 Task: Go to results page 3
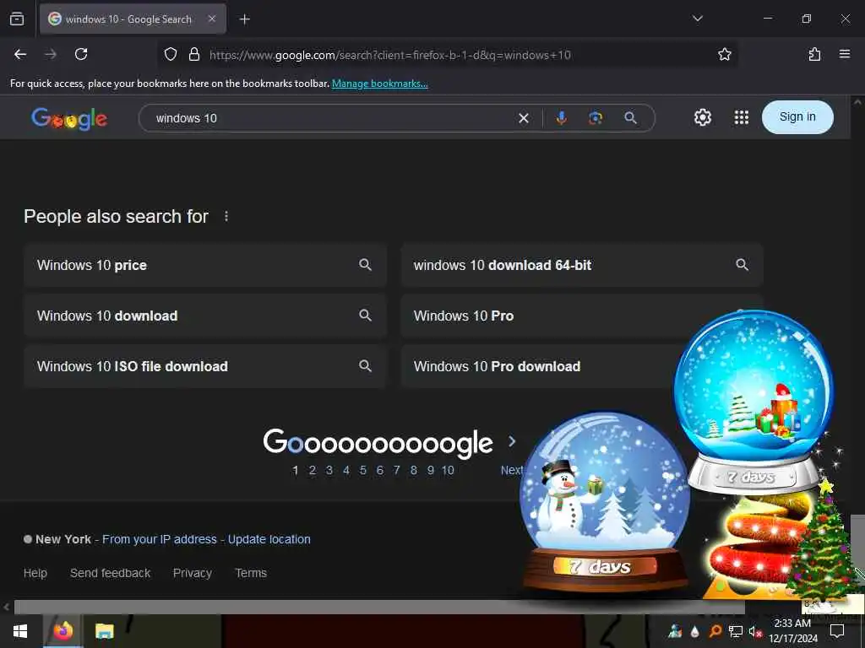tap(329, 471)
